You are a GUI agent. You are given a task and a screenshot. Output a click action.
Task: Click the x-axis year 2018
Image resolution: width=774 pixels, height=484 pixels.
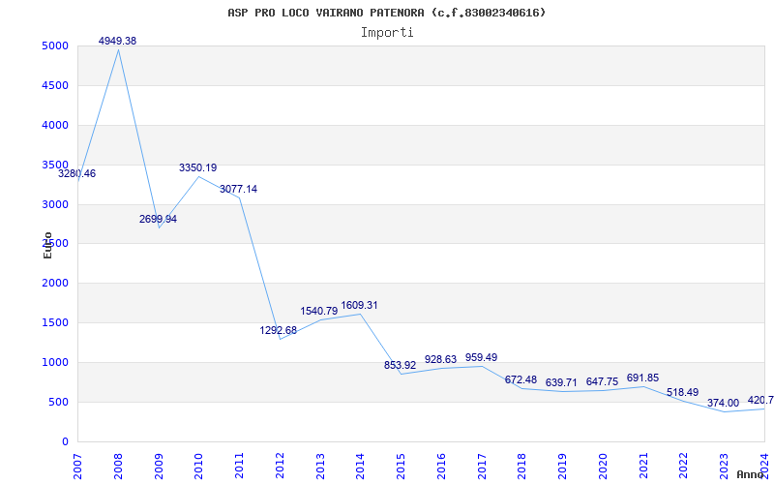coord(522,467)
